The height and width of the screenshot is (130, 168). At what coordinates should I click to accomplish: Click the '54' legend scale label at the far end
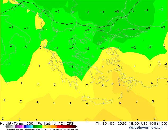(x=76, y=129)
